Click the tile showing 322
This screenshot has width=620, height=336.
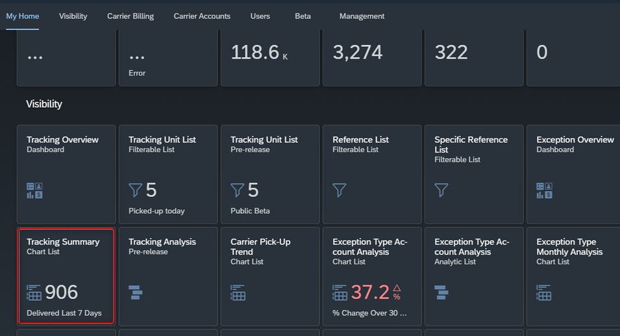coord(474,58)
